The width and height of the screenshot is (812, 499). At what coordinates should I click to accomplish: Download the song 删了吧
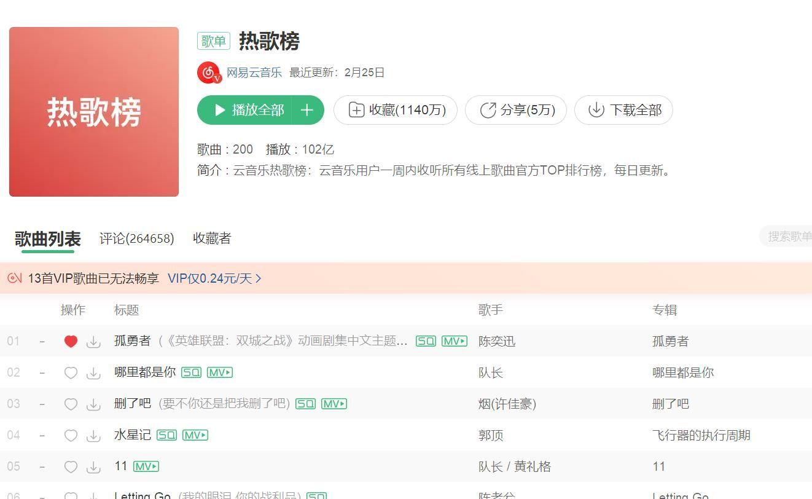tap(93, 404)
